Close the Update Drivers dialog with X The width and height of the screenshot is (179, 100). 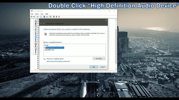coord(106,20)
